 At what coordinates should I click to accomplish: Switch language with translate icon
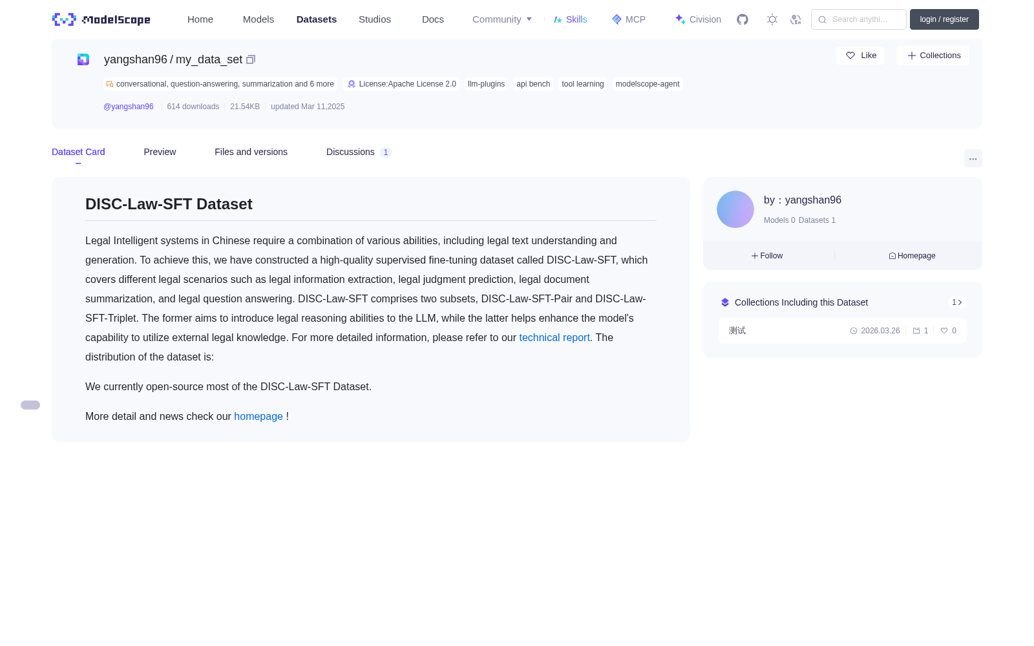(x=796, y=19)
